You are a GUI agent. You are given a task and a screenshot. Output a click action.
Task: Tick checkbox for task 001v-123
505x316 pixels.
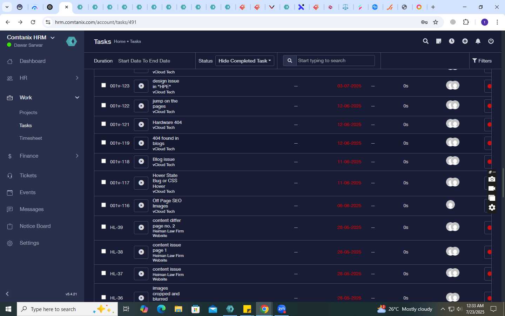pyautogui.click(x=103, y=85)
